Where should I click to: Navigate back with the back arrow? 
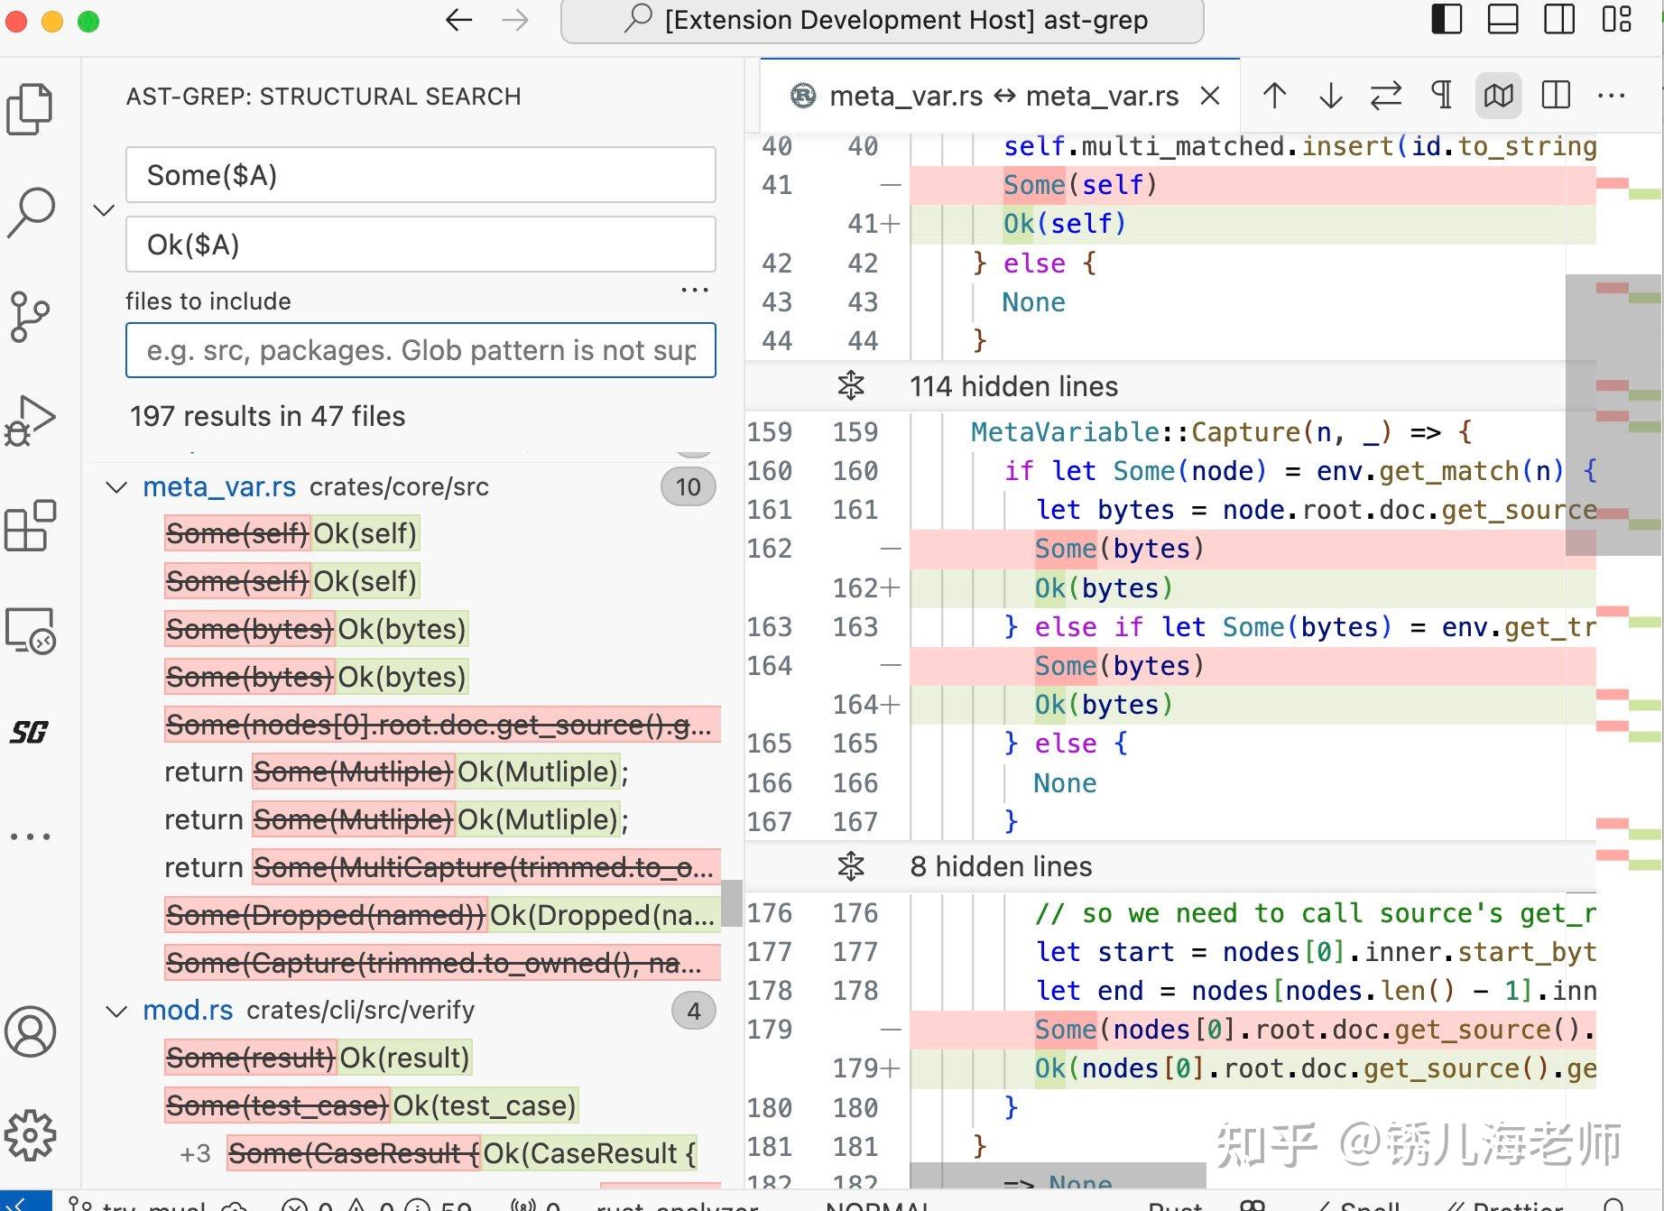459,20
